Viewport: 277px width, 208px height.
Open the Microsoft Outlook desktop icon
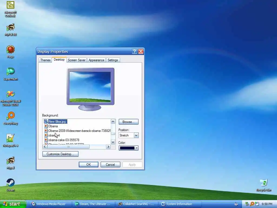[x=11, y=9]
